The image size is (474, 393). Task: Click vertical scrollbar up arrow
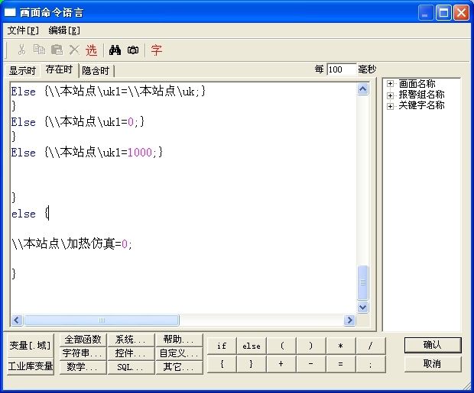[x=362, y=89]
